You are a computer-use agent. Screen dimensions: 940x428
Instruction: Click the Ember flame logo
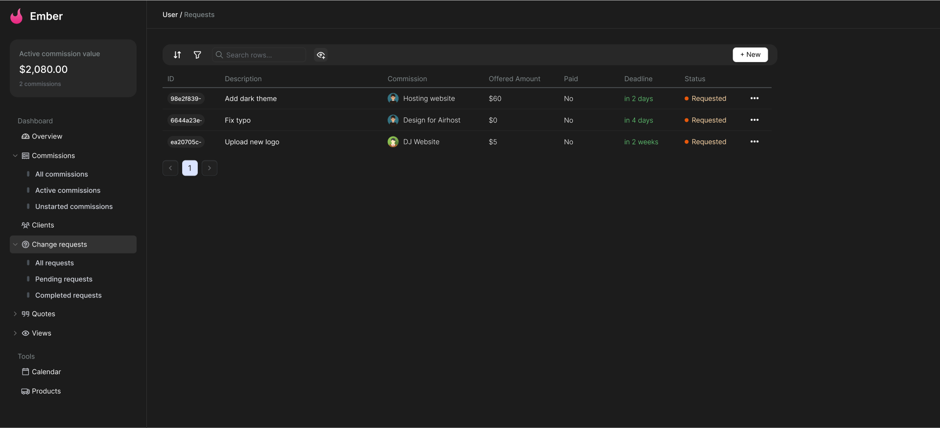click(17, 16)
